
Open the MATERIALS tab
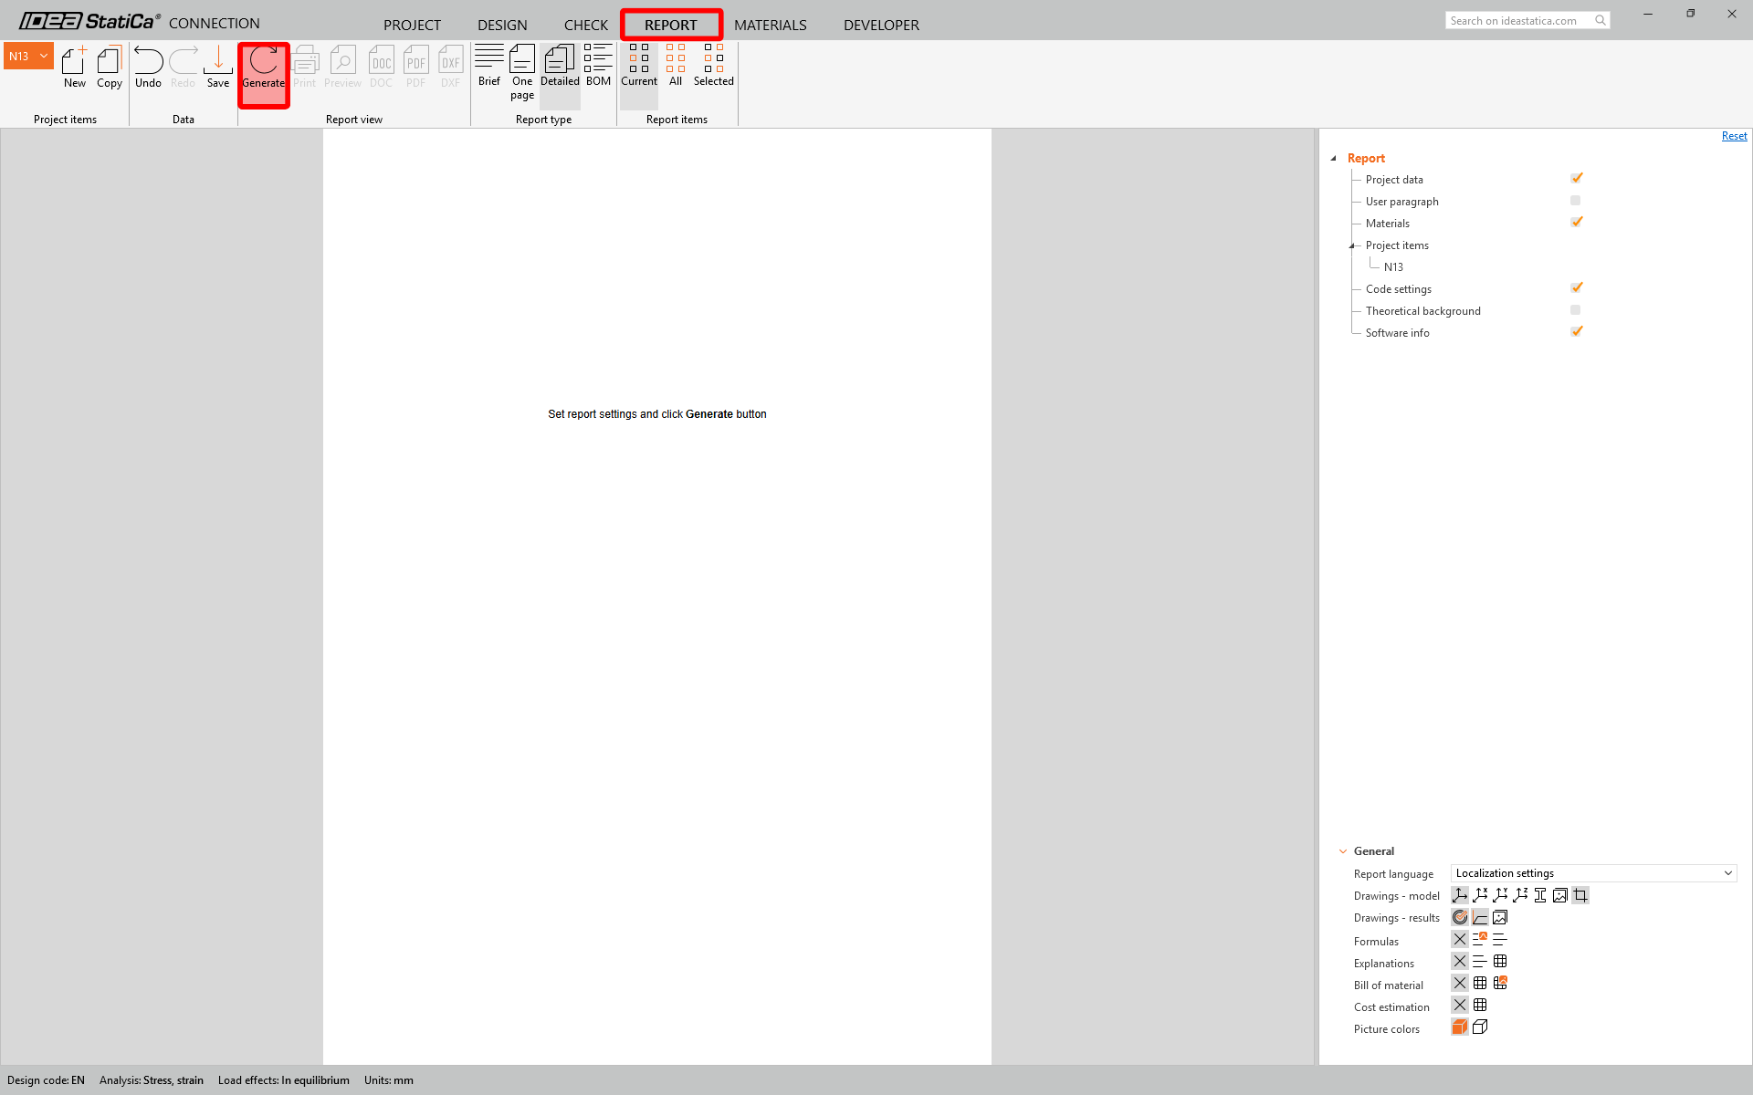point(770,25)
